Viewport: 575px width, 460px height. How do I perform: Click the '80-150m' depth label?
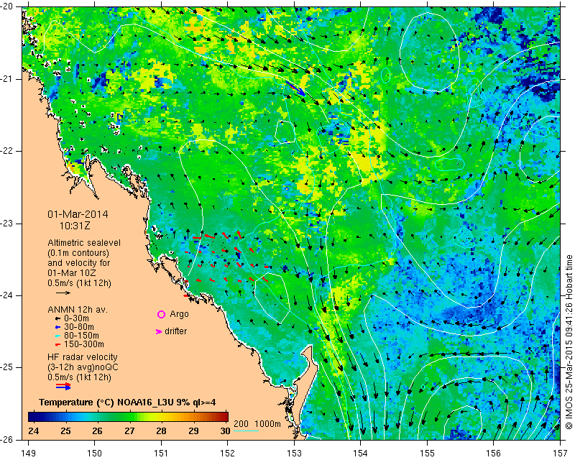(x=81, y=336)
